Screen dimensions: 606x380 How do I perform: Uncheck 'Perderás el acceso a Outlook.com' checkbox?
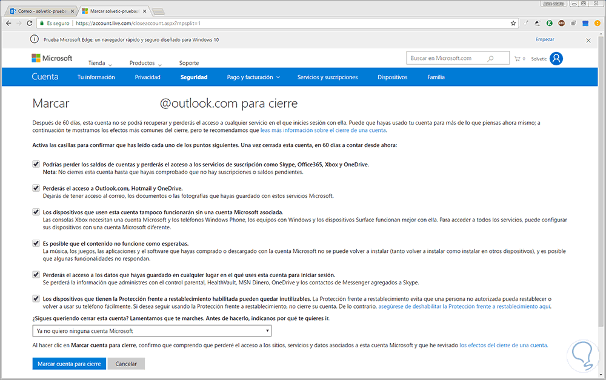36,188
